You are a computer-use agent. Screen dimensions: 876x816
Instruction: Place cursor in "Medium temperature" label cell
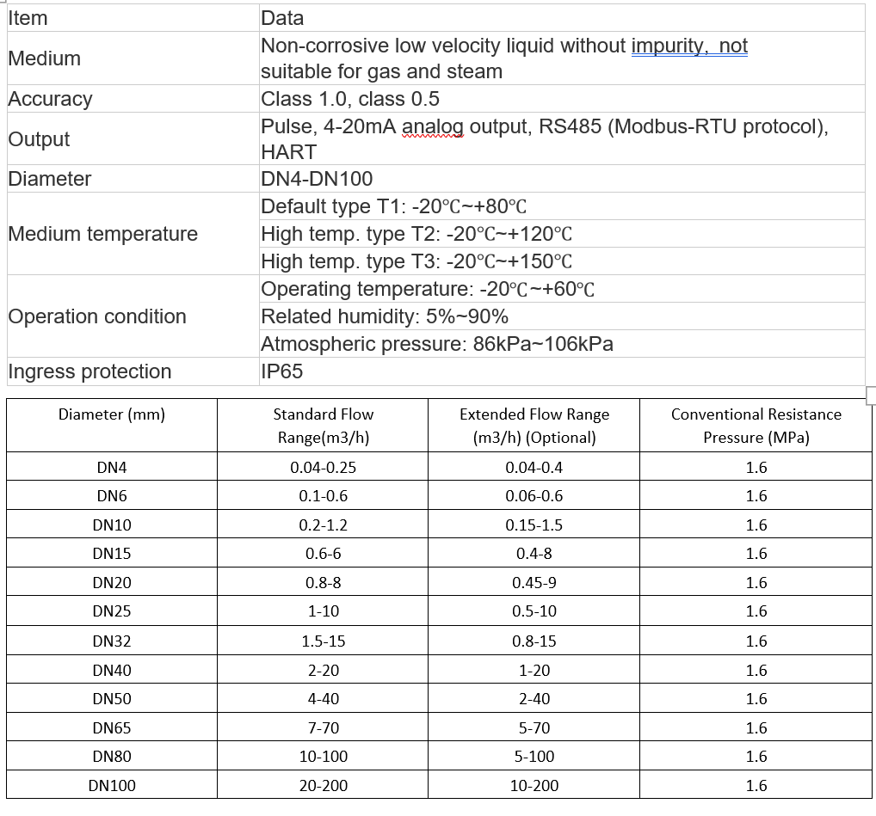coord(102,234)
